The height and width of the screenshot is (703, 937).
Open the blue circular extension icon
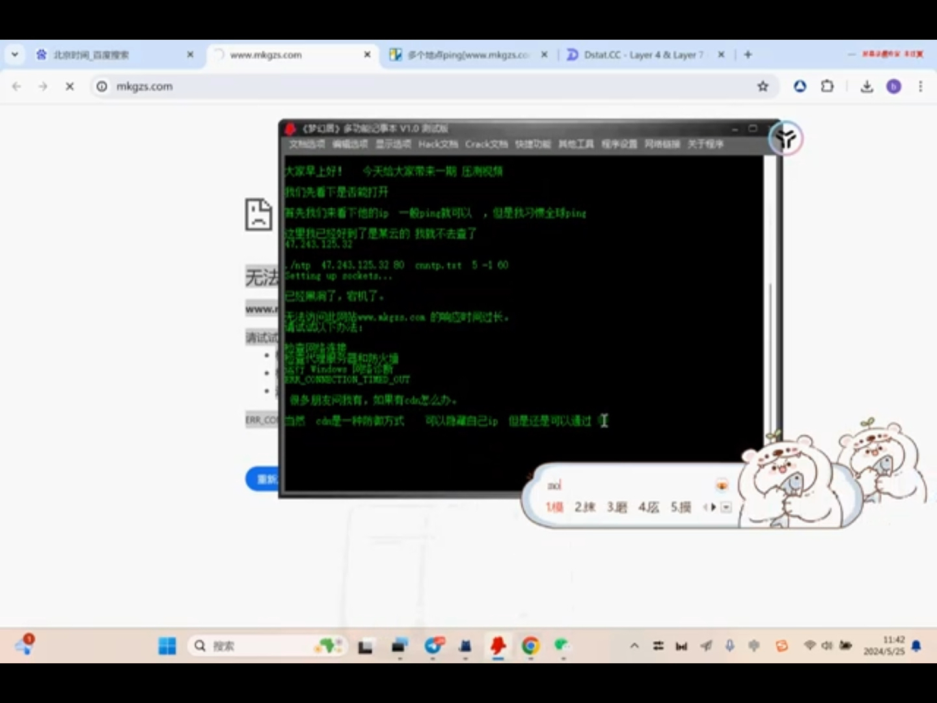[800, 86]
